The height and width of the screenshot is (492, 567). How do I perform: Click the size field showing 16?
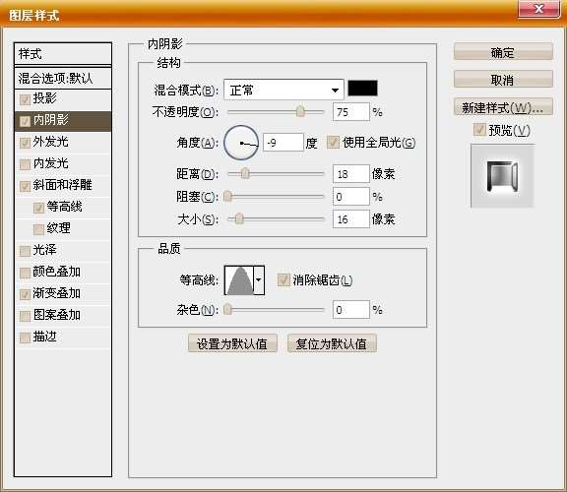click(x=351, y=219)
